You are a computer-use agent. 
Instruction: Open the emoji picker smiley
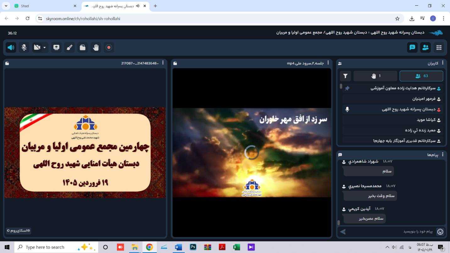(x=440, y=232)
